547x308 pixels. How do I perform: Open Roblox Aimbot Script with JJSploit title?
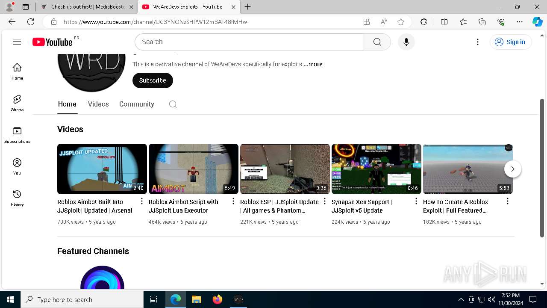click(x=183, y=206)
